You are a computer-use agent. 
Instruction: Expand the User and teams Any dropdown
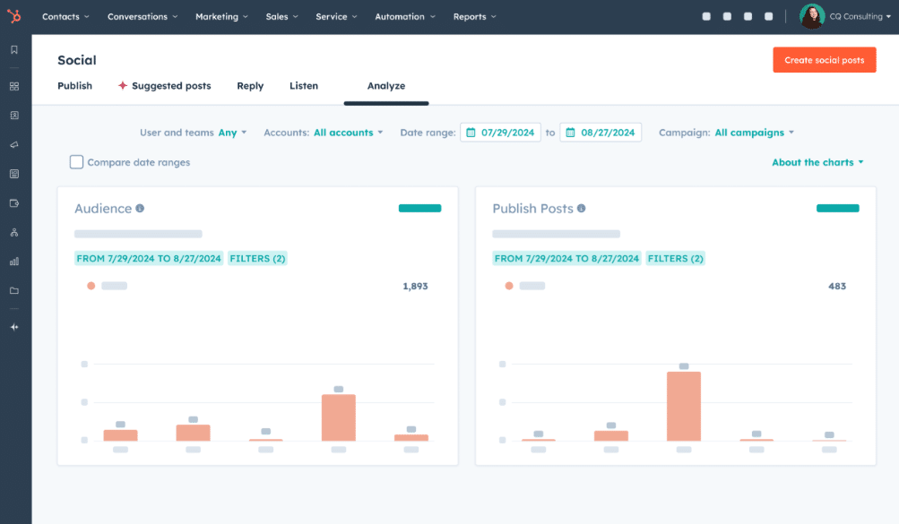232,133
